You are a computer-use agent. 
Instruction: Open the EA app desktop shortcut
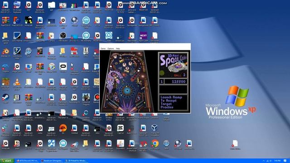click(x=63, y=129)
